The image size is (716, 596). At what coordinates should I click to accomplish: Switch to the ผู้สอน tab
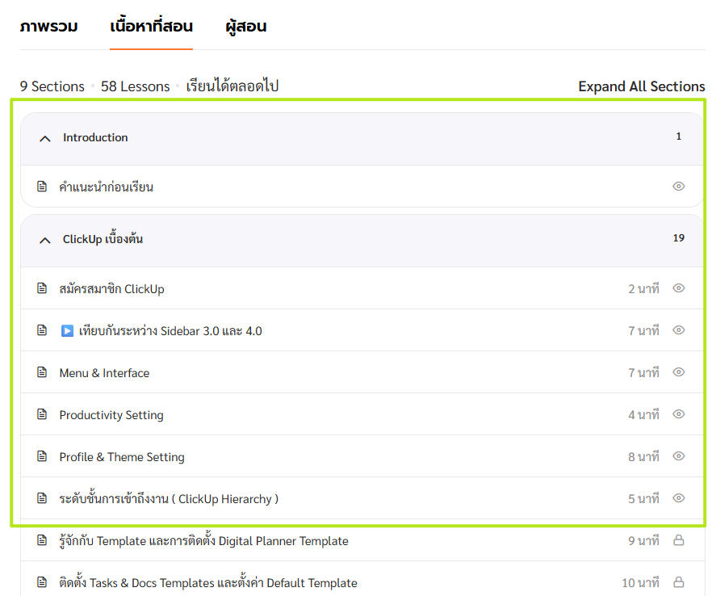245,27
